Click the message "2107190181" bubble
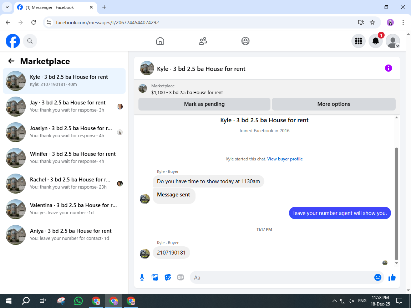This screenshot has height=308, width=411. [x=171, y=253]
